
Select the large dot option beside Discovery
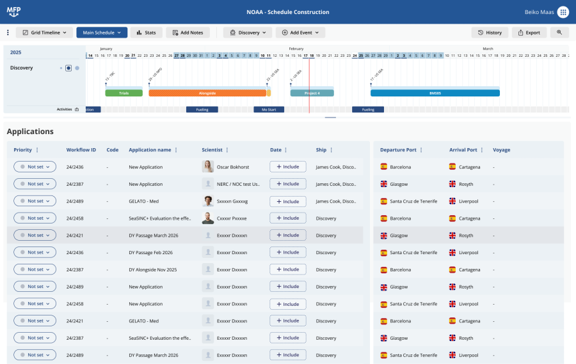point(77,68)
